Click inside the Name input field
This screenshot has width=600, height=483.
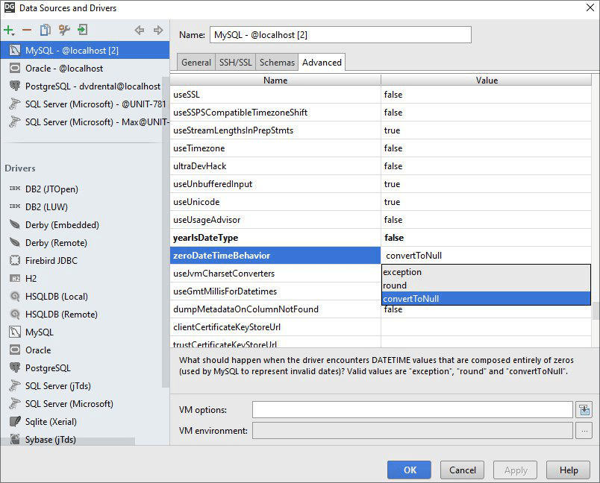coord(340,34)
